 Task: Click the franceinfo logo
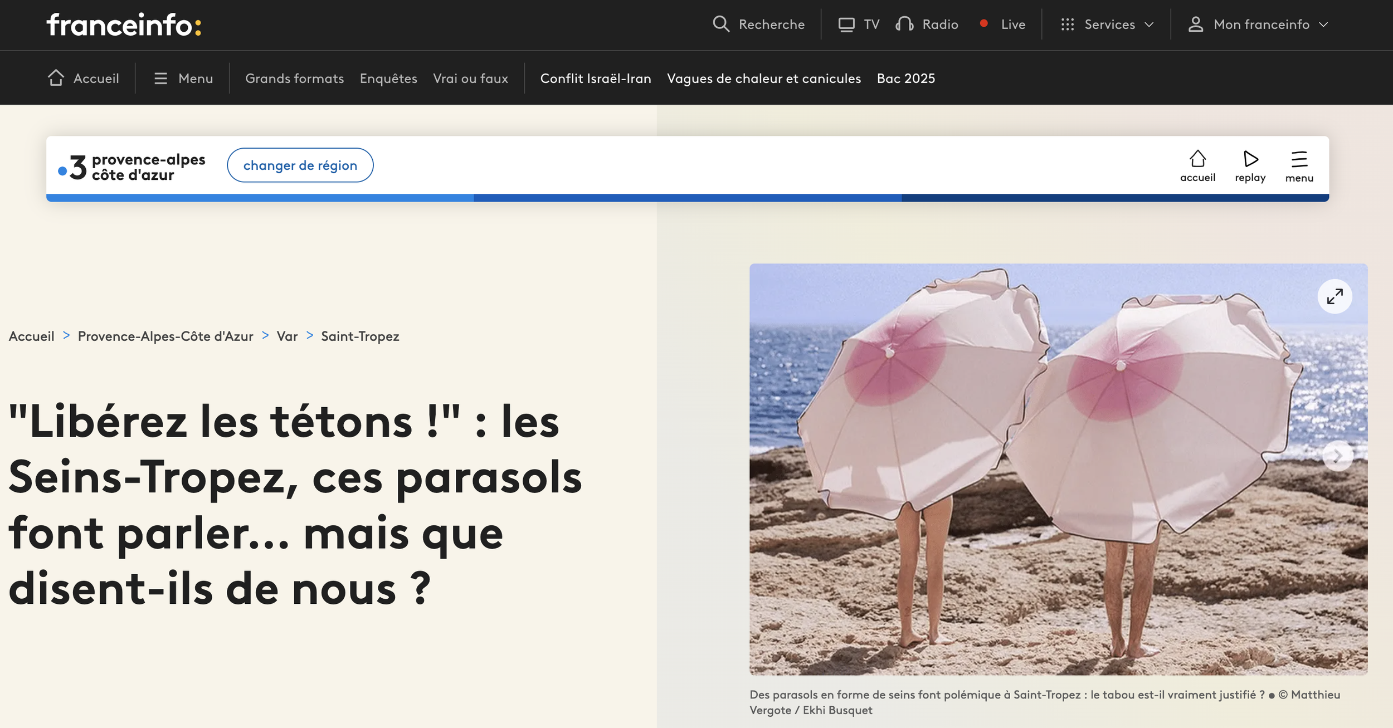coord(124,25)
